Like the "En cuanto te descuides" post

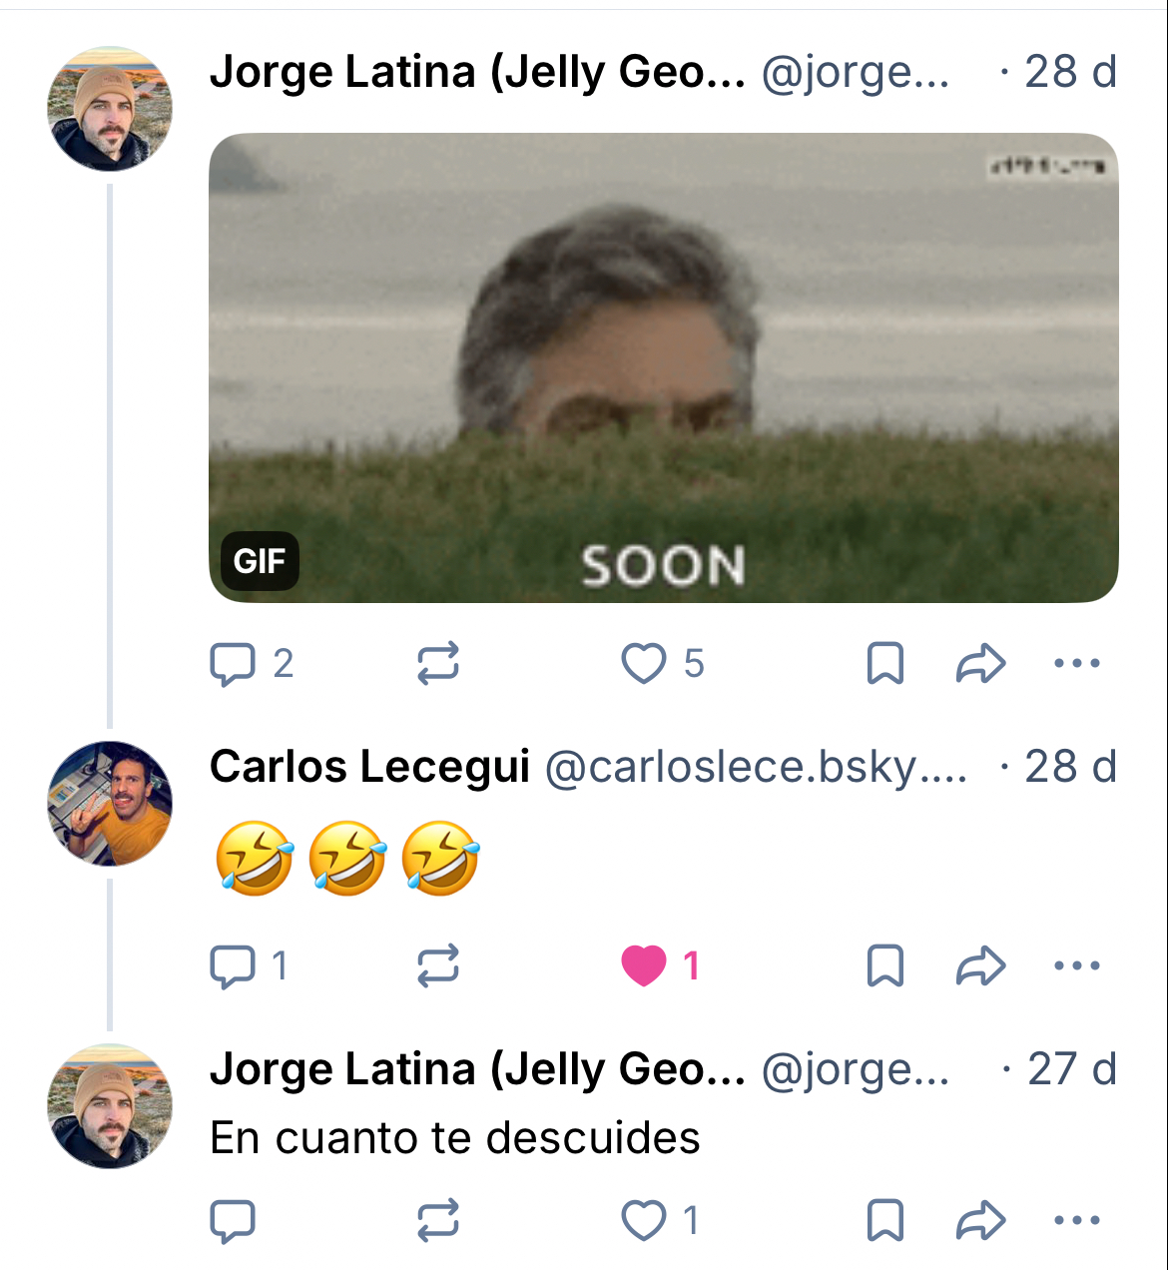click(x=644, y=1221)
